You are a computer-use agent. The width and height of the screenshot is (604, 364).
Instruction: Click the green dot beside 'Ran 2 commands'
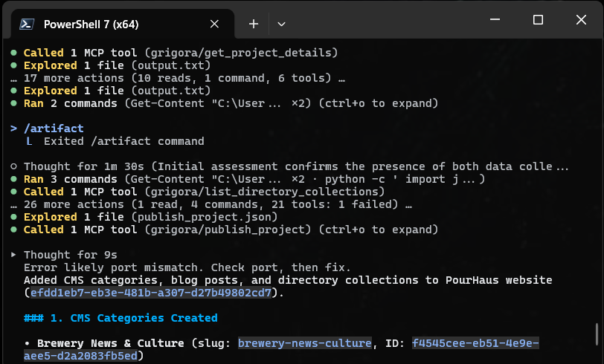point(14,103)
